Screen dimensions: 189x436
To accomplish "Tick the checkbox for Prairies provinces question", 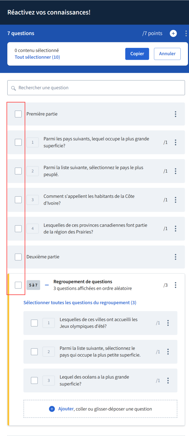I will coord(18,229).
